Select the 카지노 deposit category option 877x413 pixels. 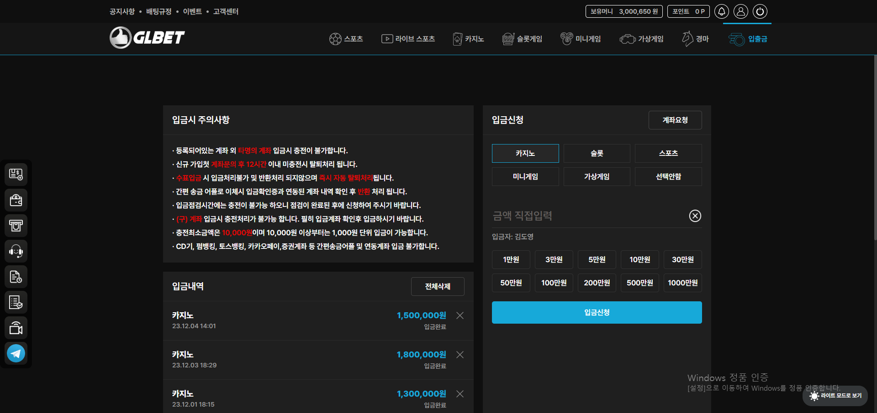(x=525, y=154)
